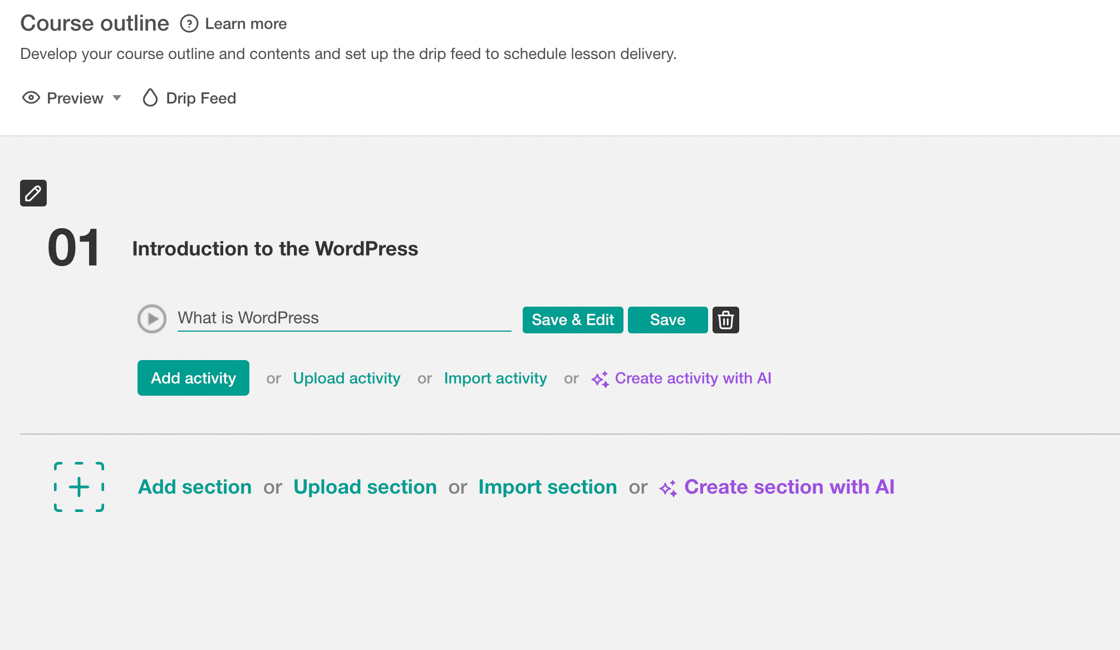1120x650 pixels.
Task: Open the Learn more help icon
Action: pos(190,23)
